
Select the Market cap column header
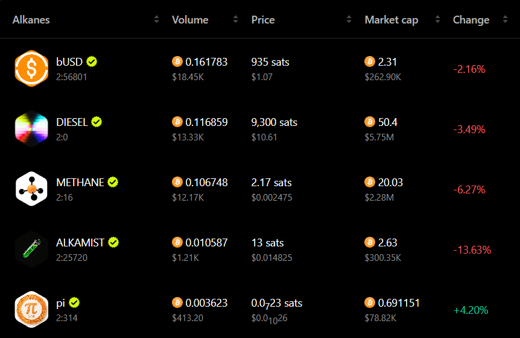coord(392,20)
